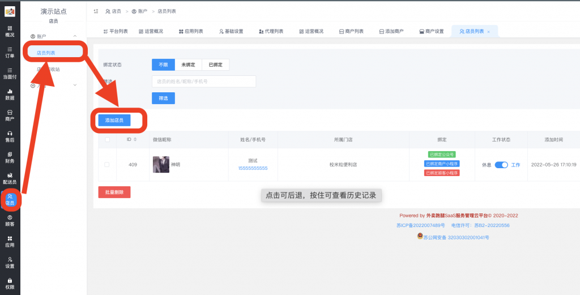Open 权限 permissions lock icon
580x295 pixels.
tap(10, 283)
